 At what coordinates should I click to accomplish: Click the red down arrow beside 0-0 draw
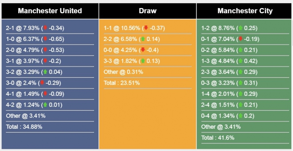tap(143, 50)
